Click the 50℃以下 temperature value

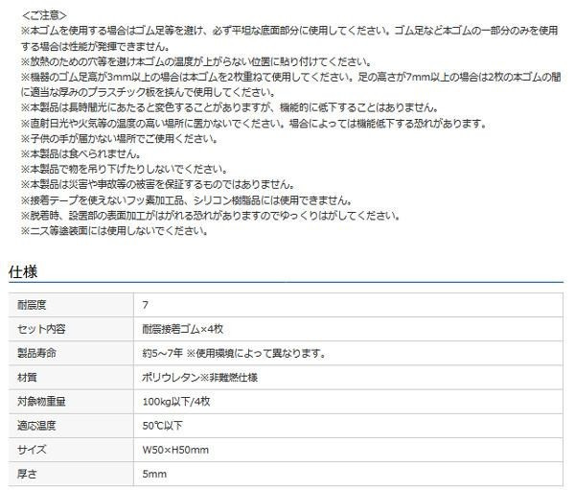coord(162,425)
